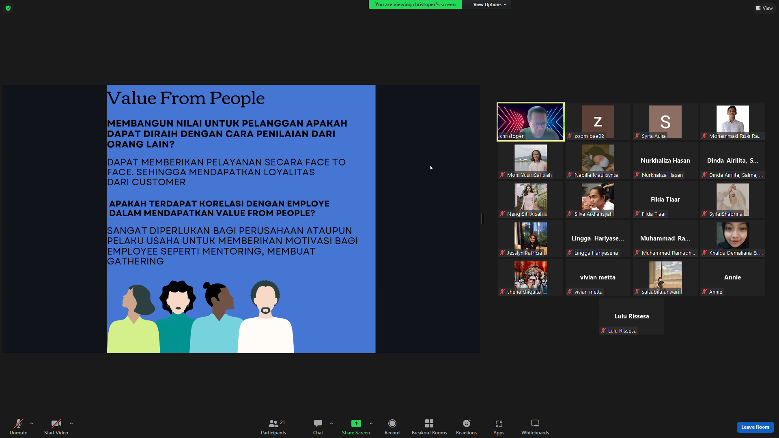Select christoper's video thumbnail
This screenshot has width=779, height=438.
point(531,122)
